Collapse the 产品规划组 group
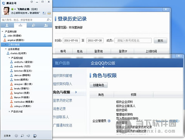The image size is (185, 140). (x=9, y=58)
